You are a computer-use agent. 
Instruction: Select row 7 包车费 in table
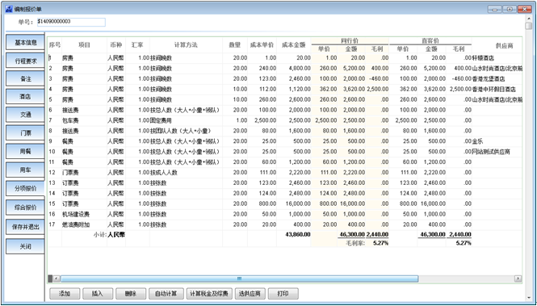(285, 120)
